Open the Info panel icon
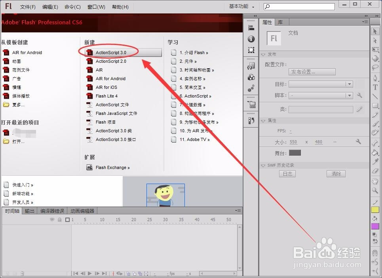Image resolution: width=382 pixels, height=278 pixels. (251, 39)
